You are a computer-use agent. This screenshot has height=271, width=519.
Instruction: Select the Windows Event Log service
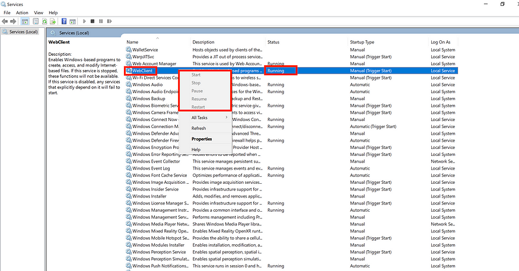[x=151, y=168]
